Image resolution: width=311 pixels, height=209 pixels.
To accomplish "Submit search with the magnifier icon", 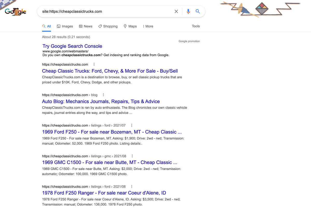I will [x=198, y=11].
